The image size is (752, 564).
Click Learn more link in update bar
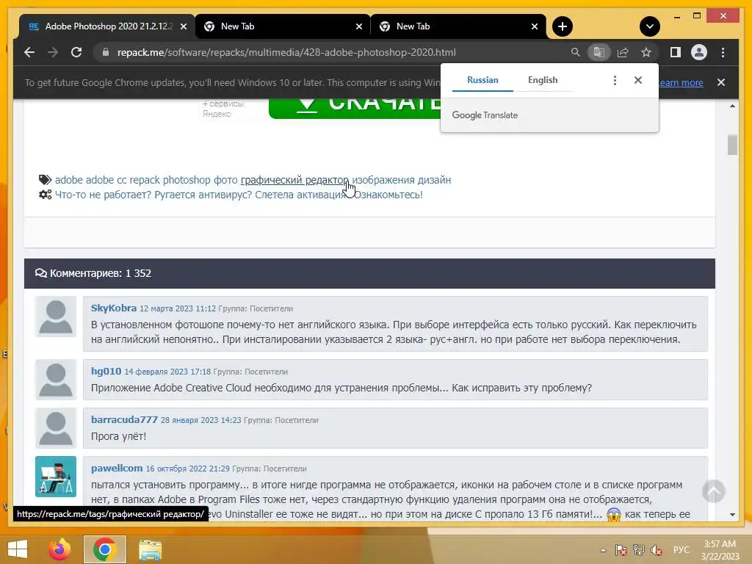681,82
